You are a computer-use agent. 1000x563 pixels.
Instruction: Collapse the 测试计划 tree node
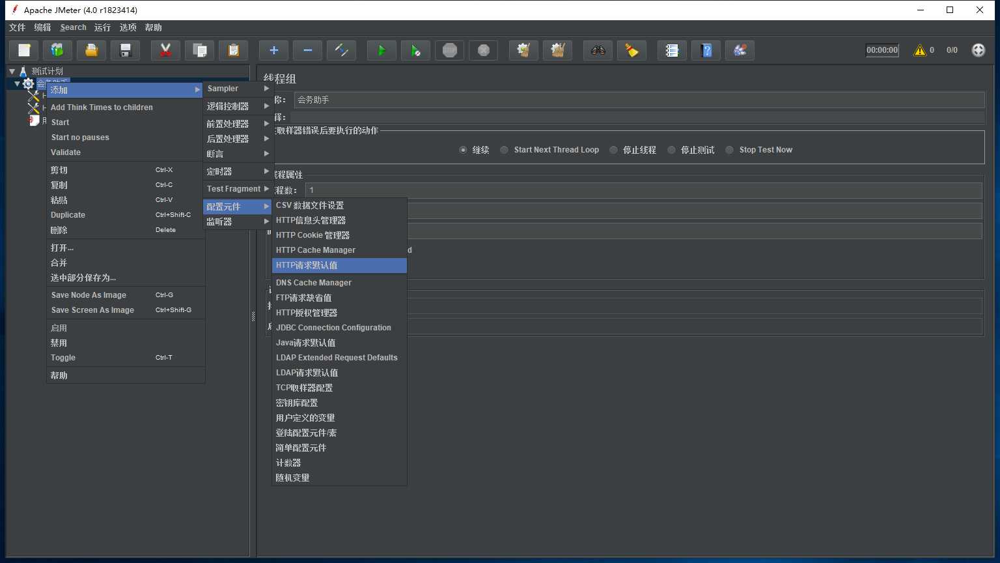12,71
